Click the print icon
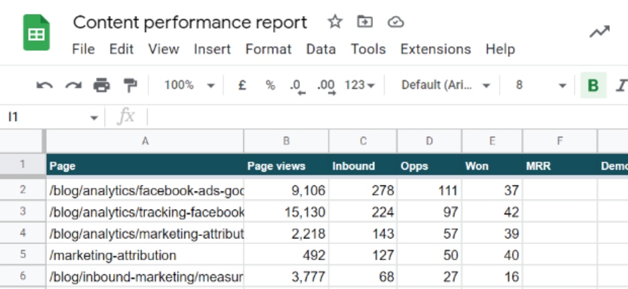Viewport: 628px width, 289px height. point(102,85)
